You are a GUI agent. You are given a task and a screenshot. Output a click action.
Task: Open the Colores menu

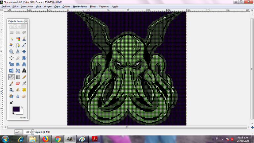(66, 7)
